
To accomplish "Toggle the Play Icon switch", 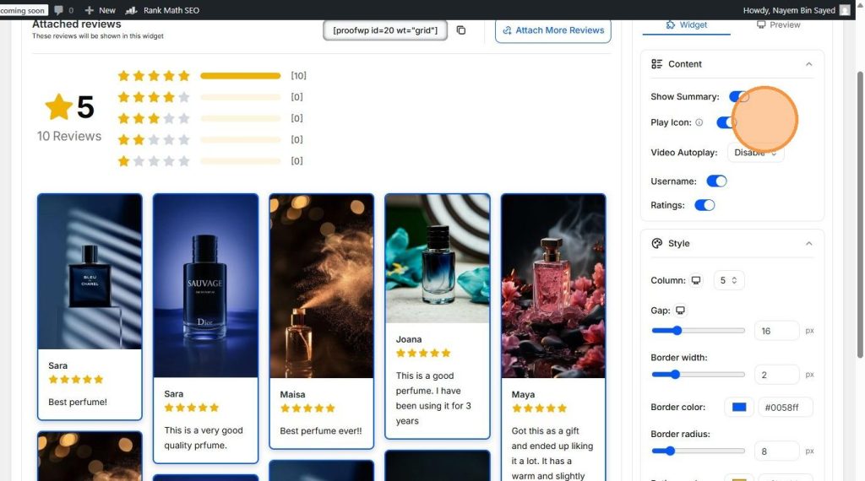I will [x=726, y=122].
